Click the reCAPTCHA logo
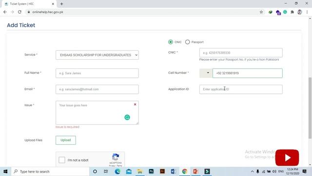The width and height of the screenshot is (312, 176). [x=116, y=157]
